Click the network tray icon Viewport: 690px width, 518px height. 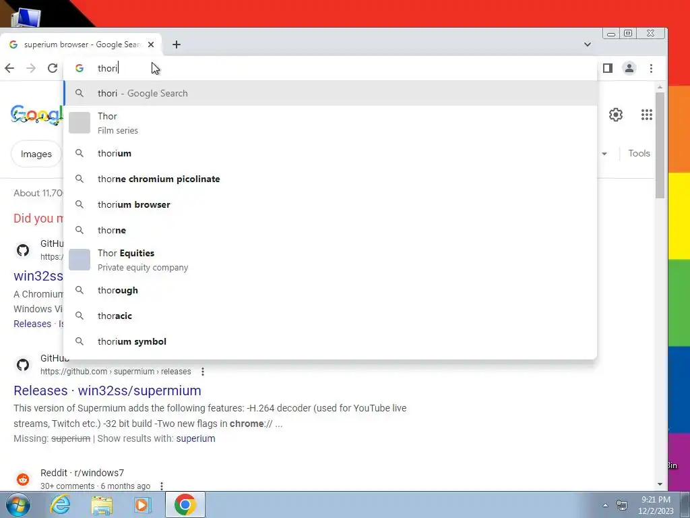(x=622, y=505)
